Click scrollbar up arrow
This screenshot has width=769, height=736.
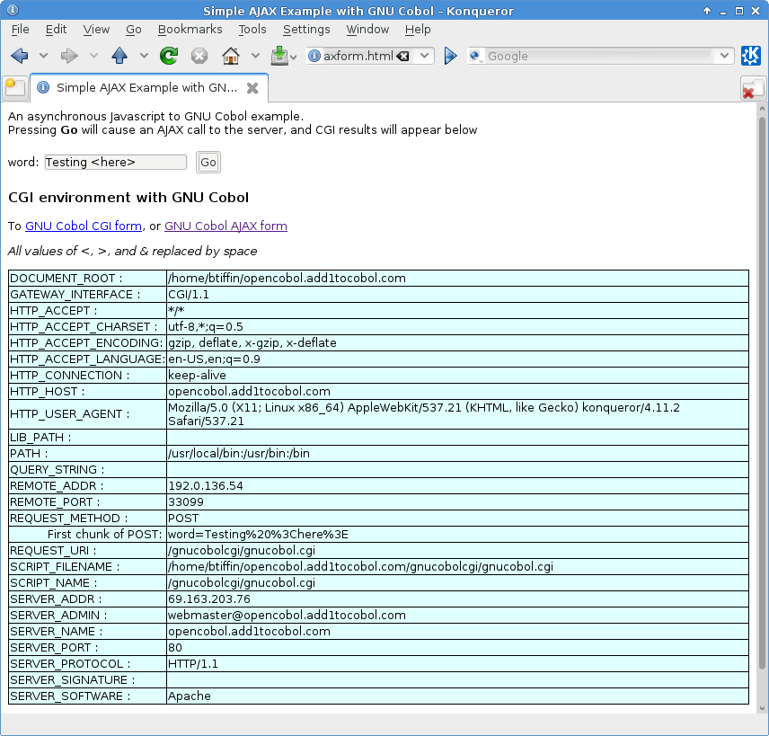(x=762, y=109)
